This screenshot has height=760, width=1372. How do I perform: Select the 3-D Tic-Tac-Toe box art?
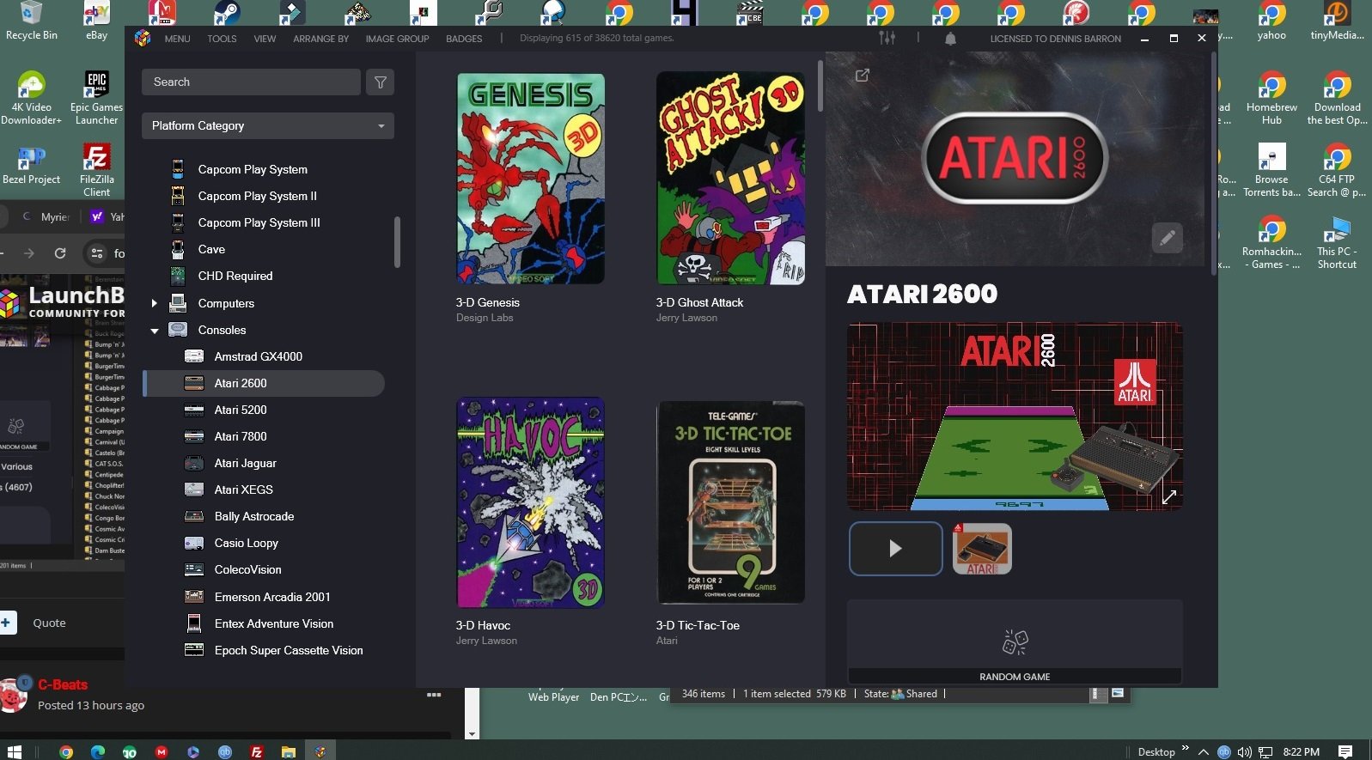(x=730, y=502)
